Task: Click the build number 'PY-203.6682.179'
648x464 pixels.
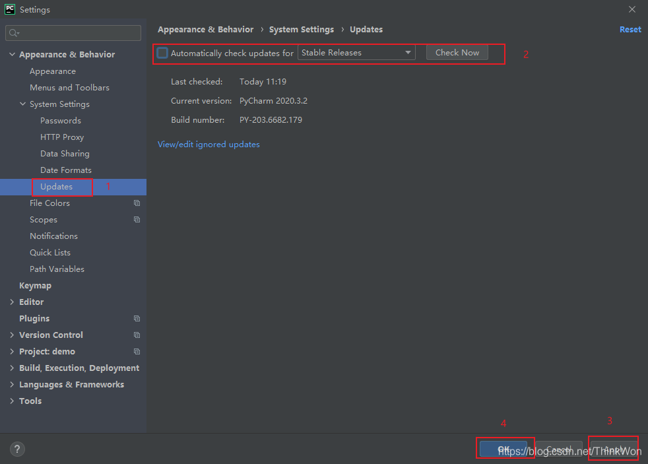Action: click(271, 120)
